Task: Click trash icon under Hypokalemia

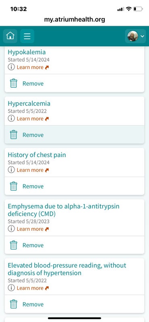Action: [14, 83]
